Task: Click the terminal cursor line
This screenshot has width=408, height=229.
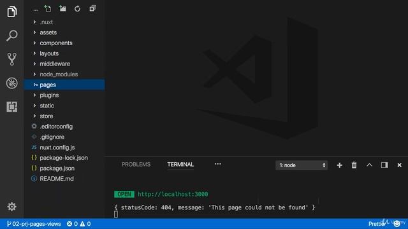Action: (116, 214)
